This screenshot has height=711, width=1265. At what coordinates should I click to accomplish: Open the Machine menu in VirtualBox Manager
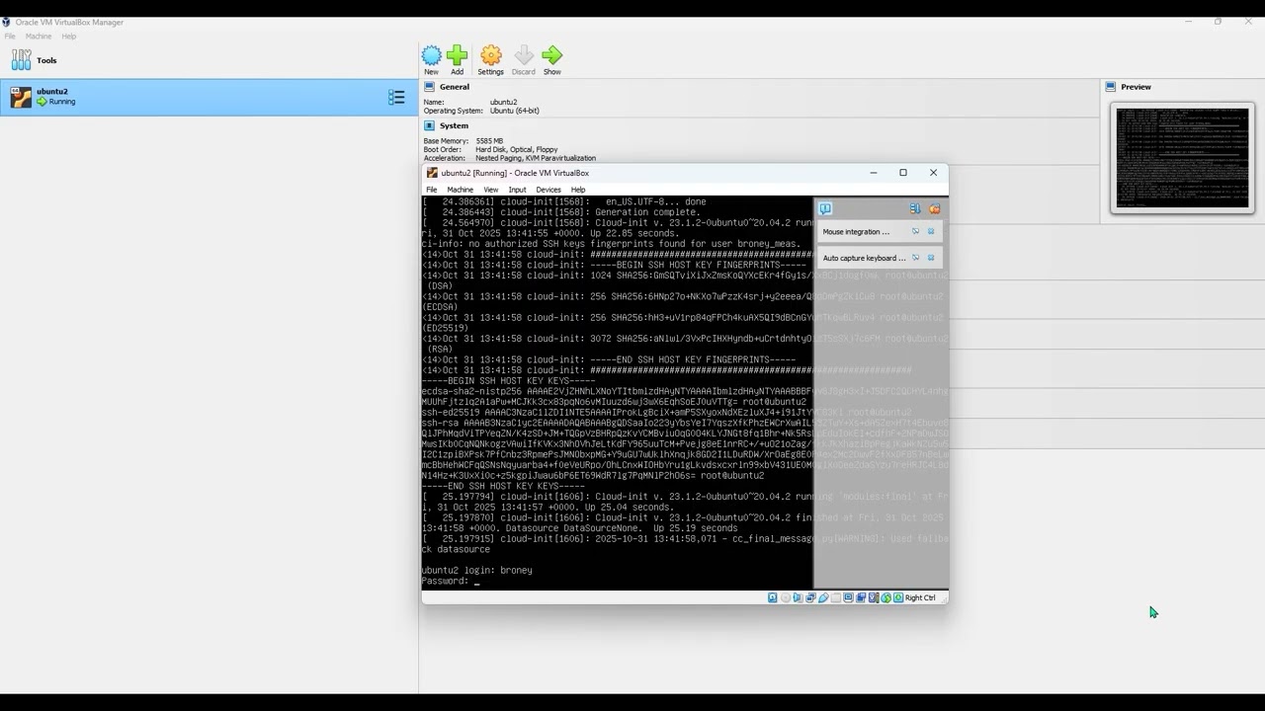coord(39,37)
